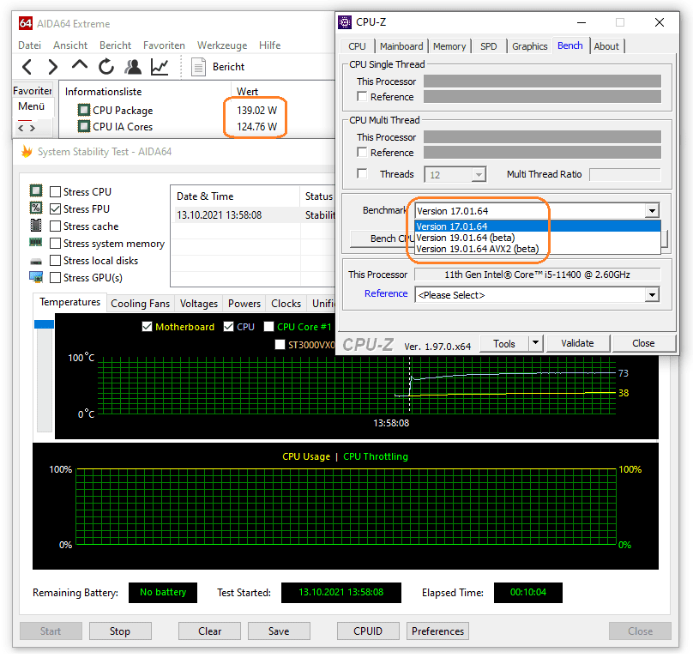This screenshot has width=693, height=658.
Task: Enable the Stress local disks checkbox
Action: (55, 261)
